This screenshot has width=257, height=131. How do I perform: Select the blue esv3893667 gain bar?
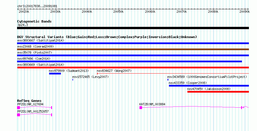tap(133, 43)
